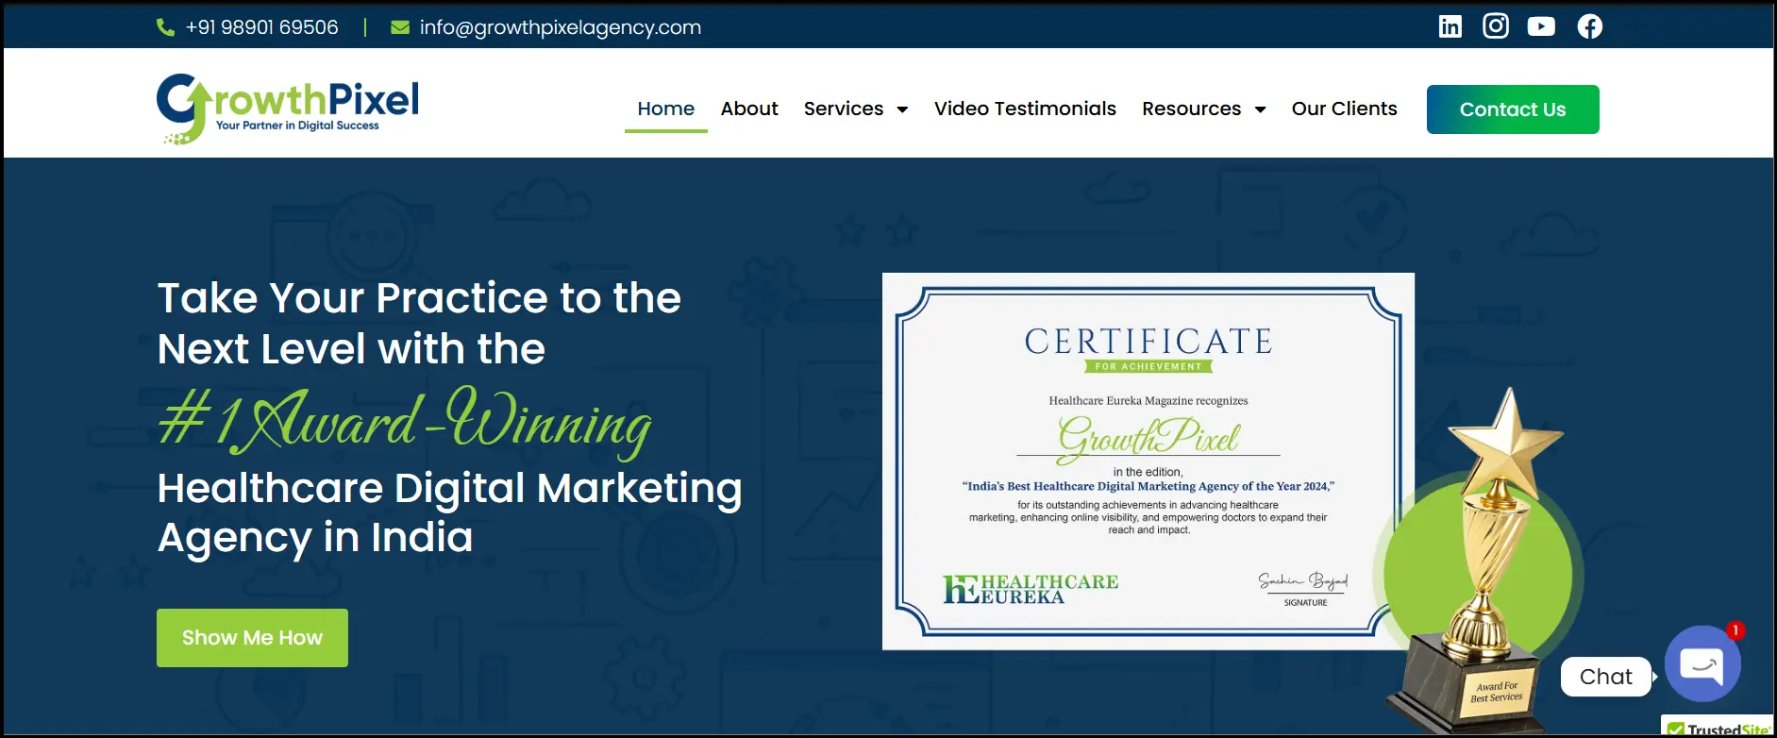Open Video Testimonials page
Screen dimensions: 1777x738
[x=1025, y=109]
